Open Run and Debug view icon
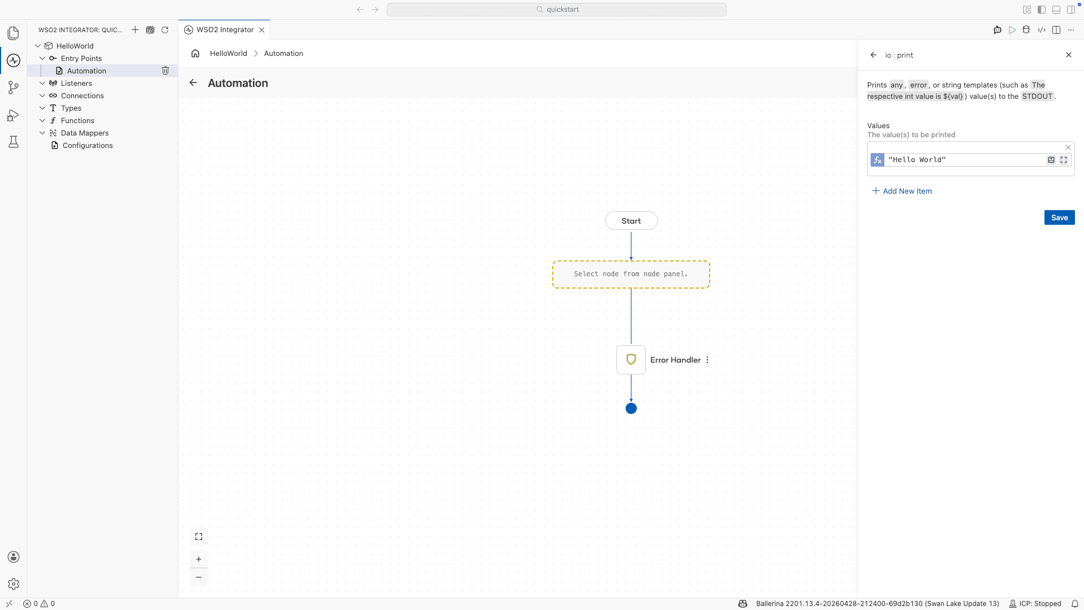 [14, 115]
